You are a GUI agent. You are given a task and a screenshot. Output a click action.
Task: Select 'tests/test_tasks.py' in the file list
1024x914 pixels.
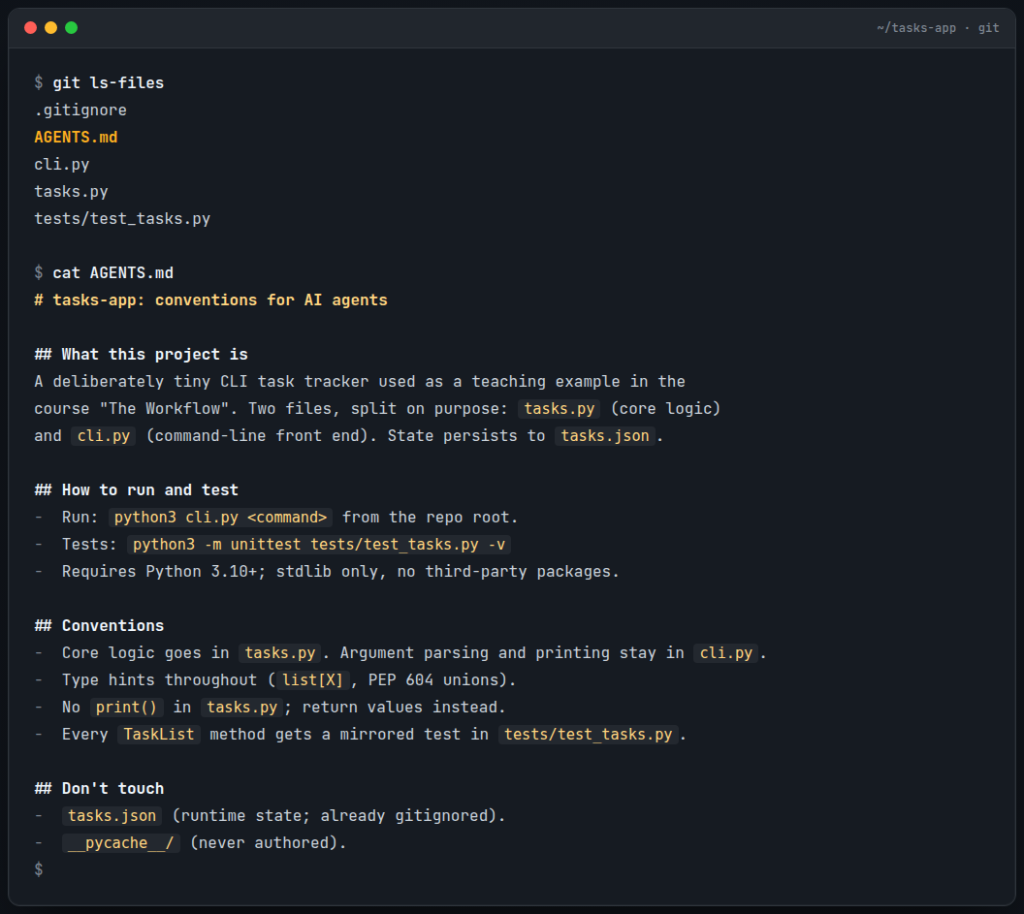pyautogui.click(x=122, y=219)
